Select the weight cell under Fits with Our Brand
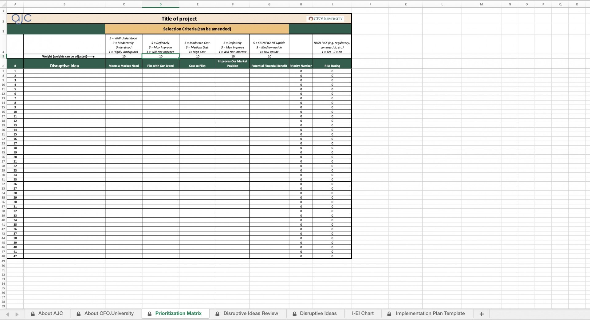 tap(161, 56)
